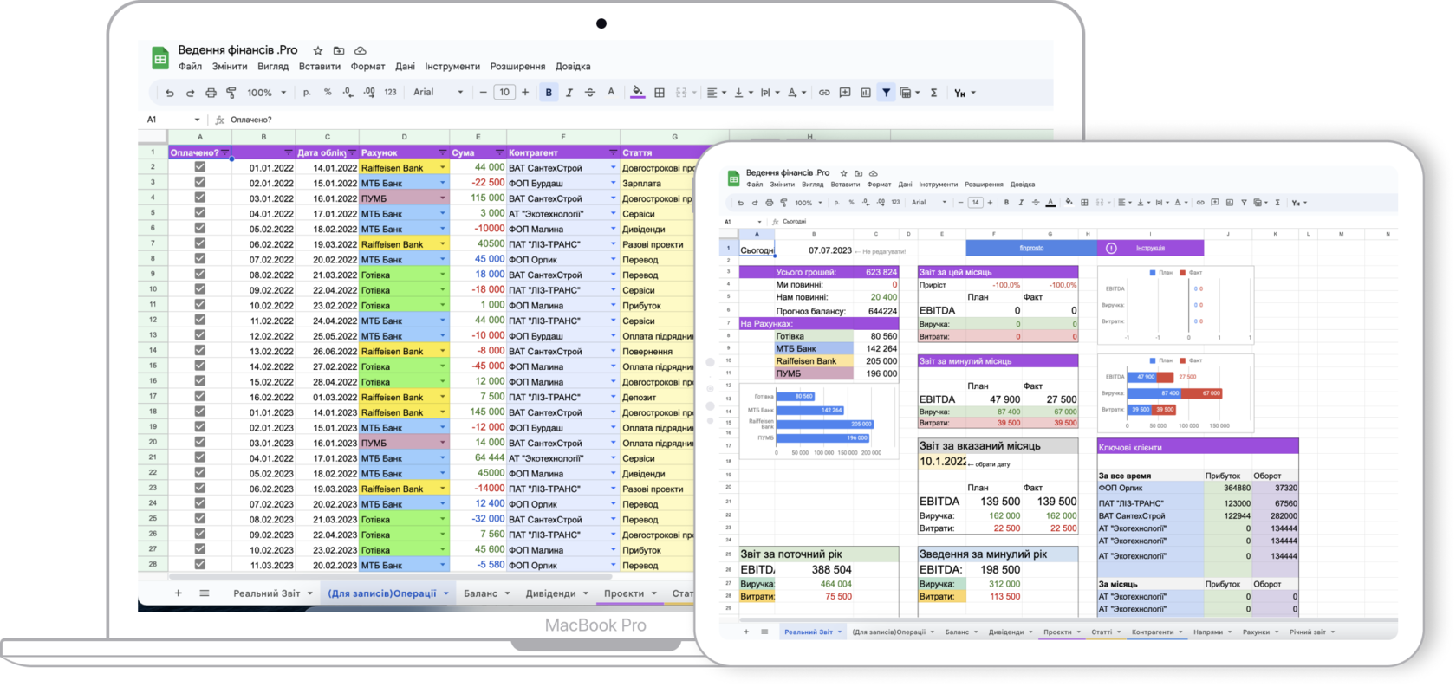The height and width of the screenshot is (687, 1456).
Task: Open all sheets list in laptop window
Action: 205,593
